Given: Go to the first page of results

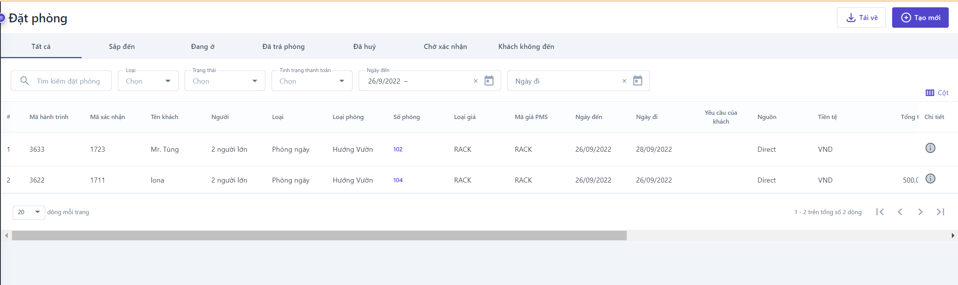Looking at the screenshot, I should (880, 212).
